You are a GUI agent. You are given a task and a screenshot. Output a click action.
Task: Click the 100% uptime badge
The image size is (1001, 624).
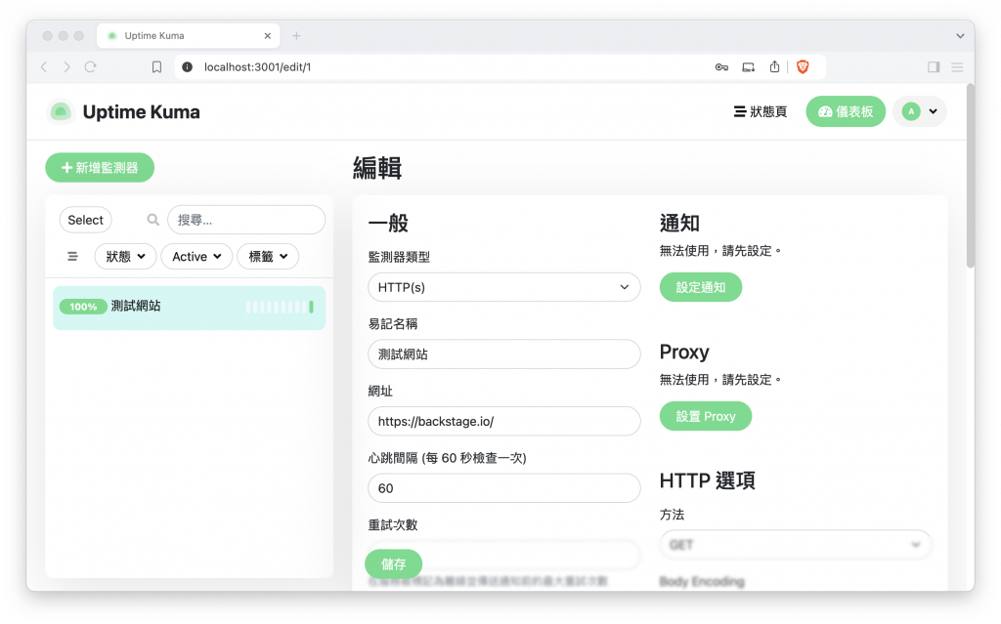83,307
